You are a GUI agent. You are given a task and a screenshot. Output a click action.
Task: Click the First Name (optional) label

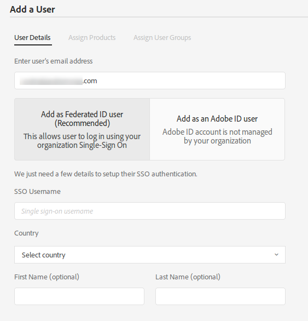tap(47, 277)
